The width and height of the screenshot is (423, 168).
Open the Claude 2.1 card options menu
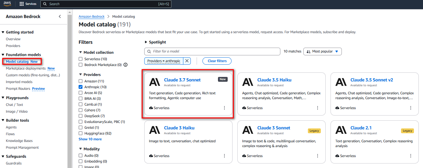[411, 156]
